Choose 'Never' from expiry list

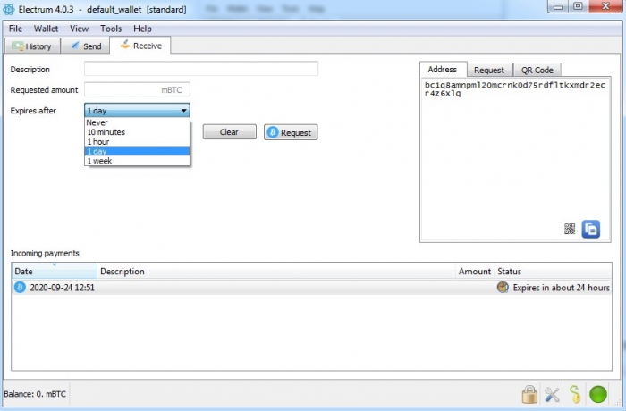tap(137, 122)
